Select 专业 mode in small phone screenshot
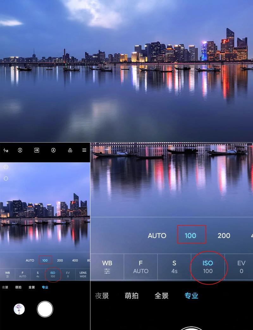 click(x=45, y=287)
